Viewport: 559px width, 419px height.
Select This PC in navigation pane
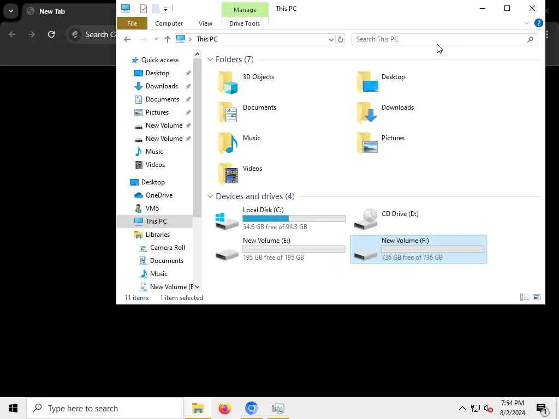[x=156, y=222]
